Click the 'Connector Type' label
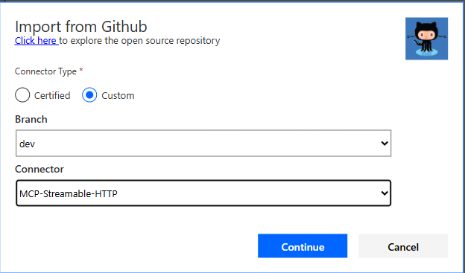This screenshot has width=465, height=273. coord(45,71)
